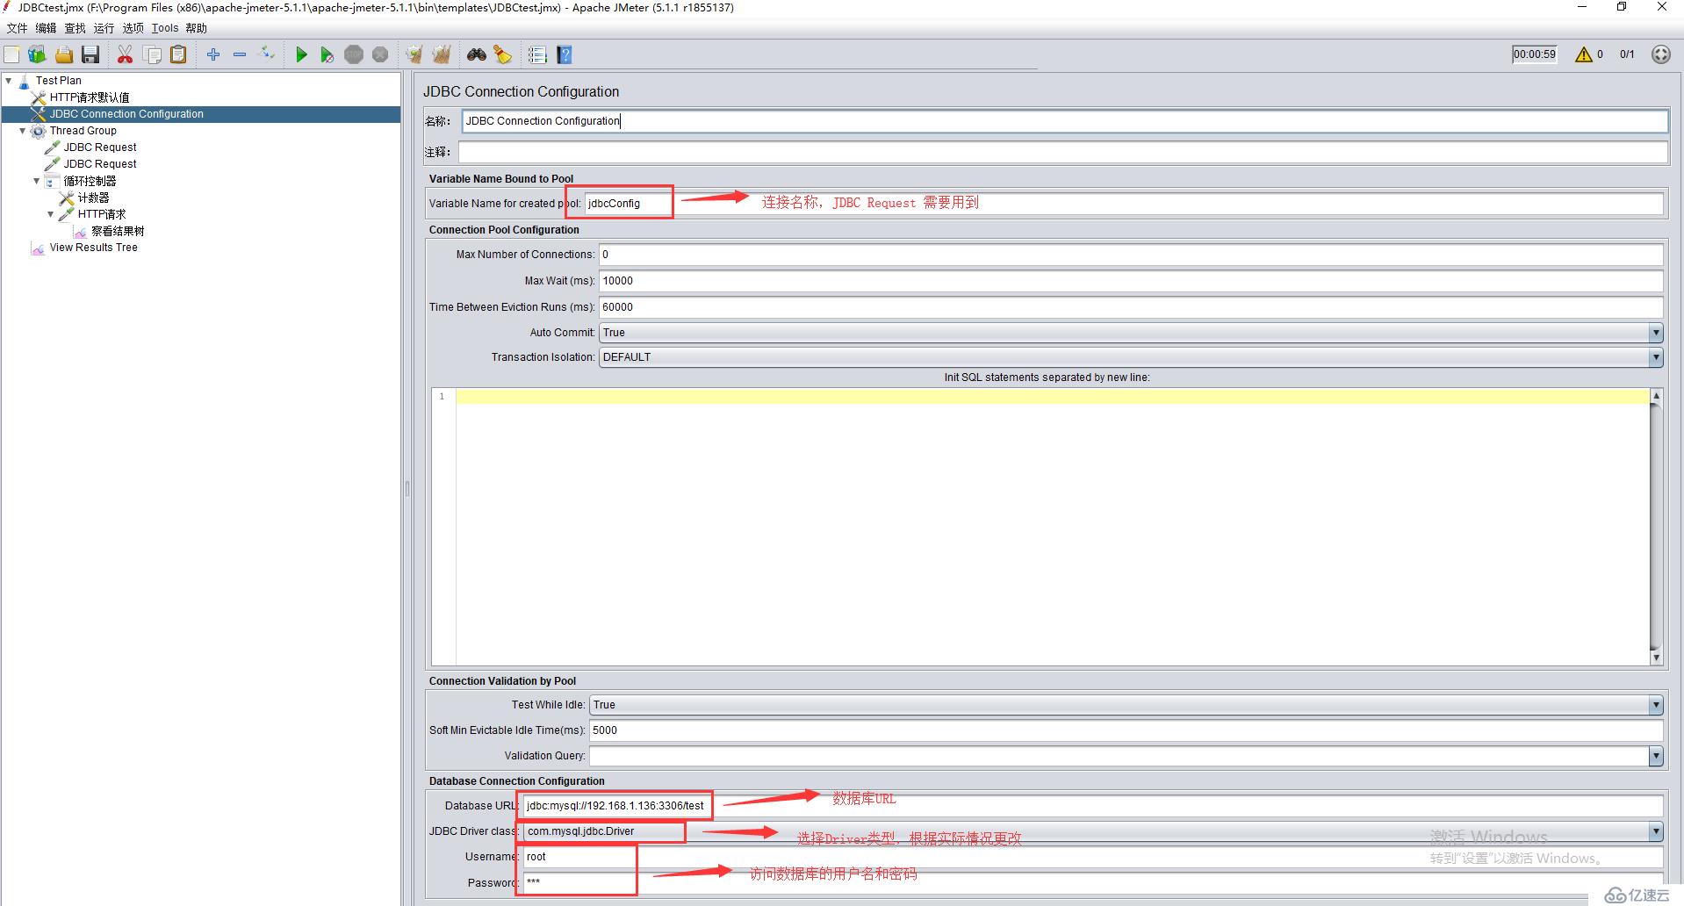Click Soft Min Evictable Idle Time field
Viewport: 1684px width, 906px height.
point(1126,730)
